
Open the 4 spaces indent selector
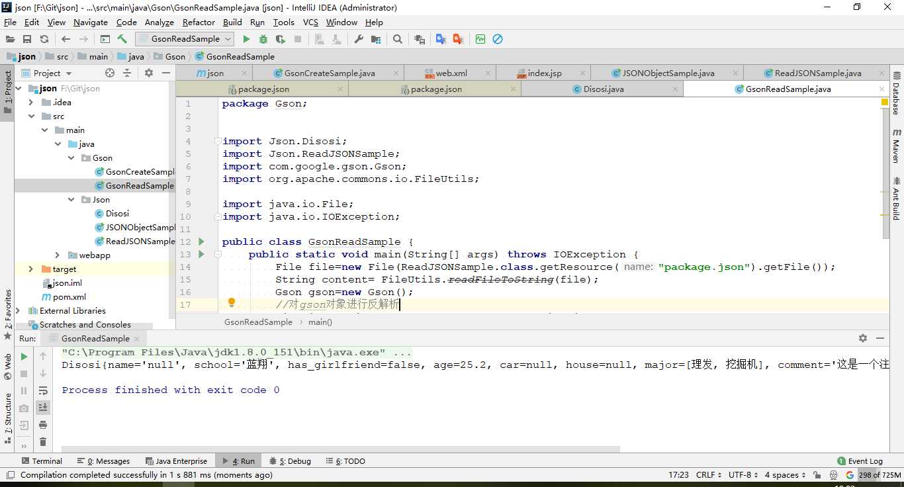pyautogui.click(x=786, y=474)
